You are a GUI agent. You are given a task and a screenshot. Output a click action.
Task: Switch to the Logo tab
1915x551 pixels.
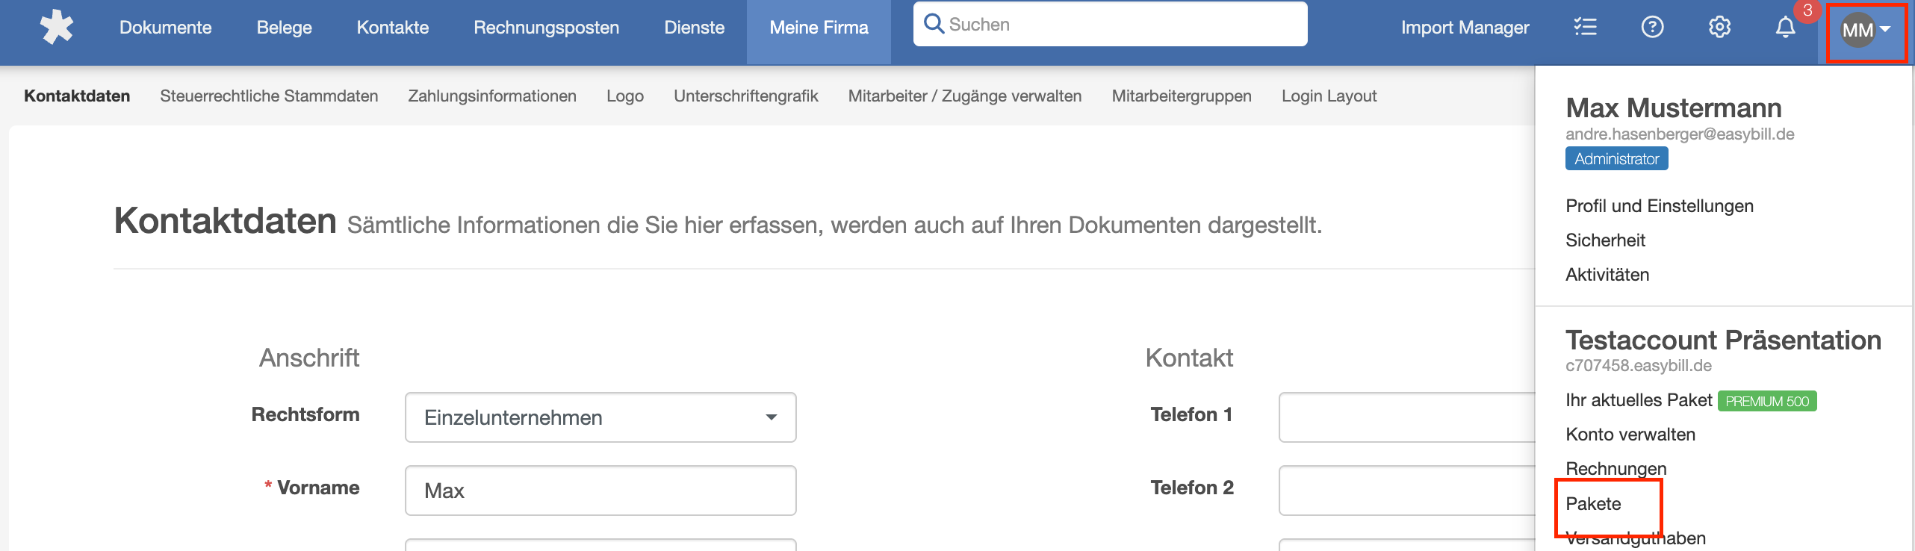click(625, 96)
